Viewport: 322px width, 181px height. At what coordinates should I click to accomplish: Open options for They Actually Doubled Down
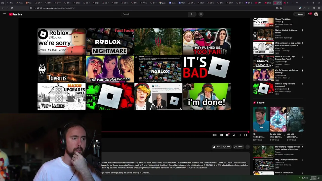click(302, 160)
